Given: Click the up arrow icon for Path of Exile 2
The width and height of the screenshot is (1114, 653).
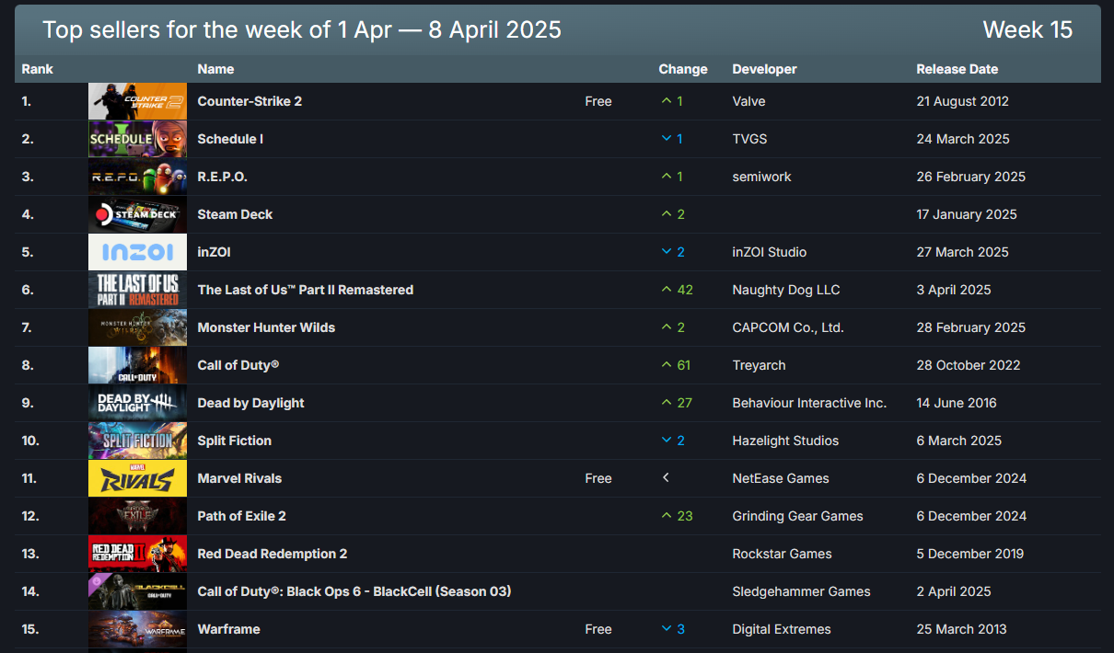Looking at the screenshot, I should tap(667, 516).
